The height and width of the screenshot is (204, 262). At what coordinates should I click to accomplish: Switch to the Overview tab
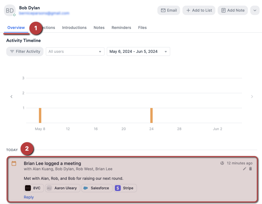pyautogui.click(x=16, y=28)
